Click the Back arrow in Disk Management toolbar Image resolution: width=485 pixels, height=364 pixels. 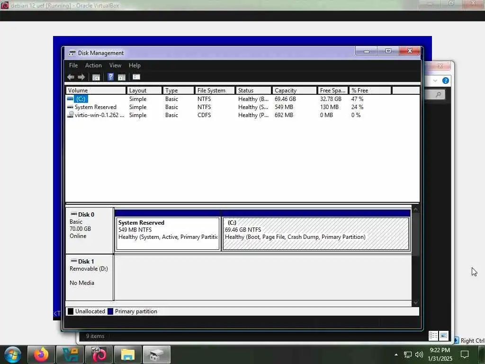click(71, 77)
